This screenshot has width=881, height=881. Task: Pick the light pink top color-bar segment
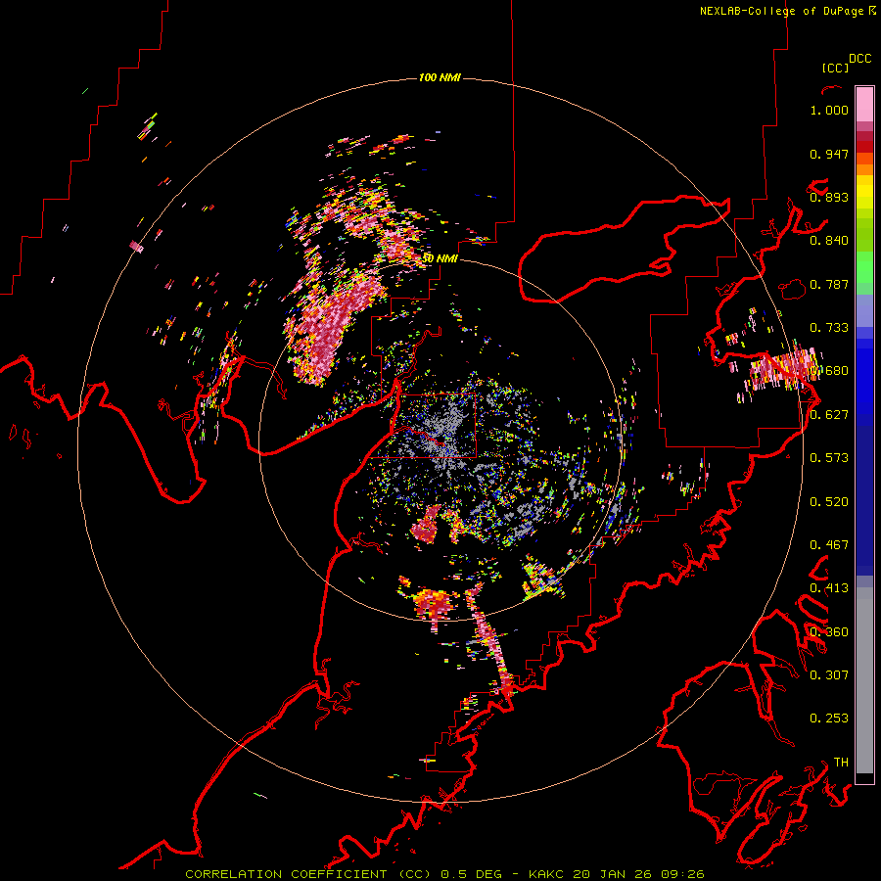point(864,105)
